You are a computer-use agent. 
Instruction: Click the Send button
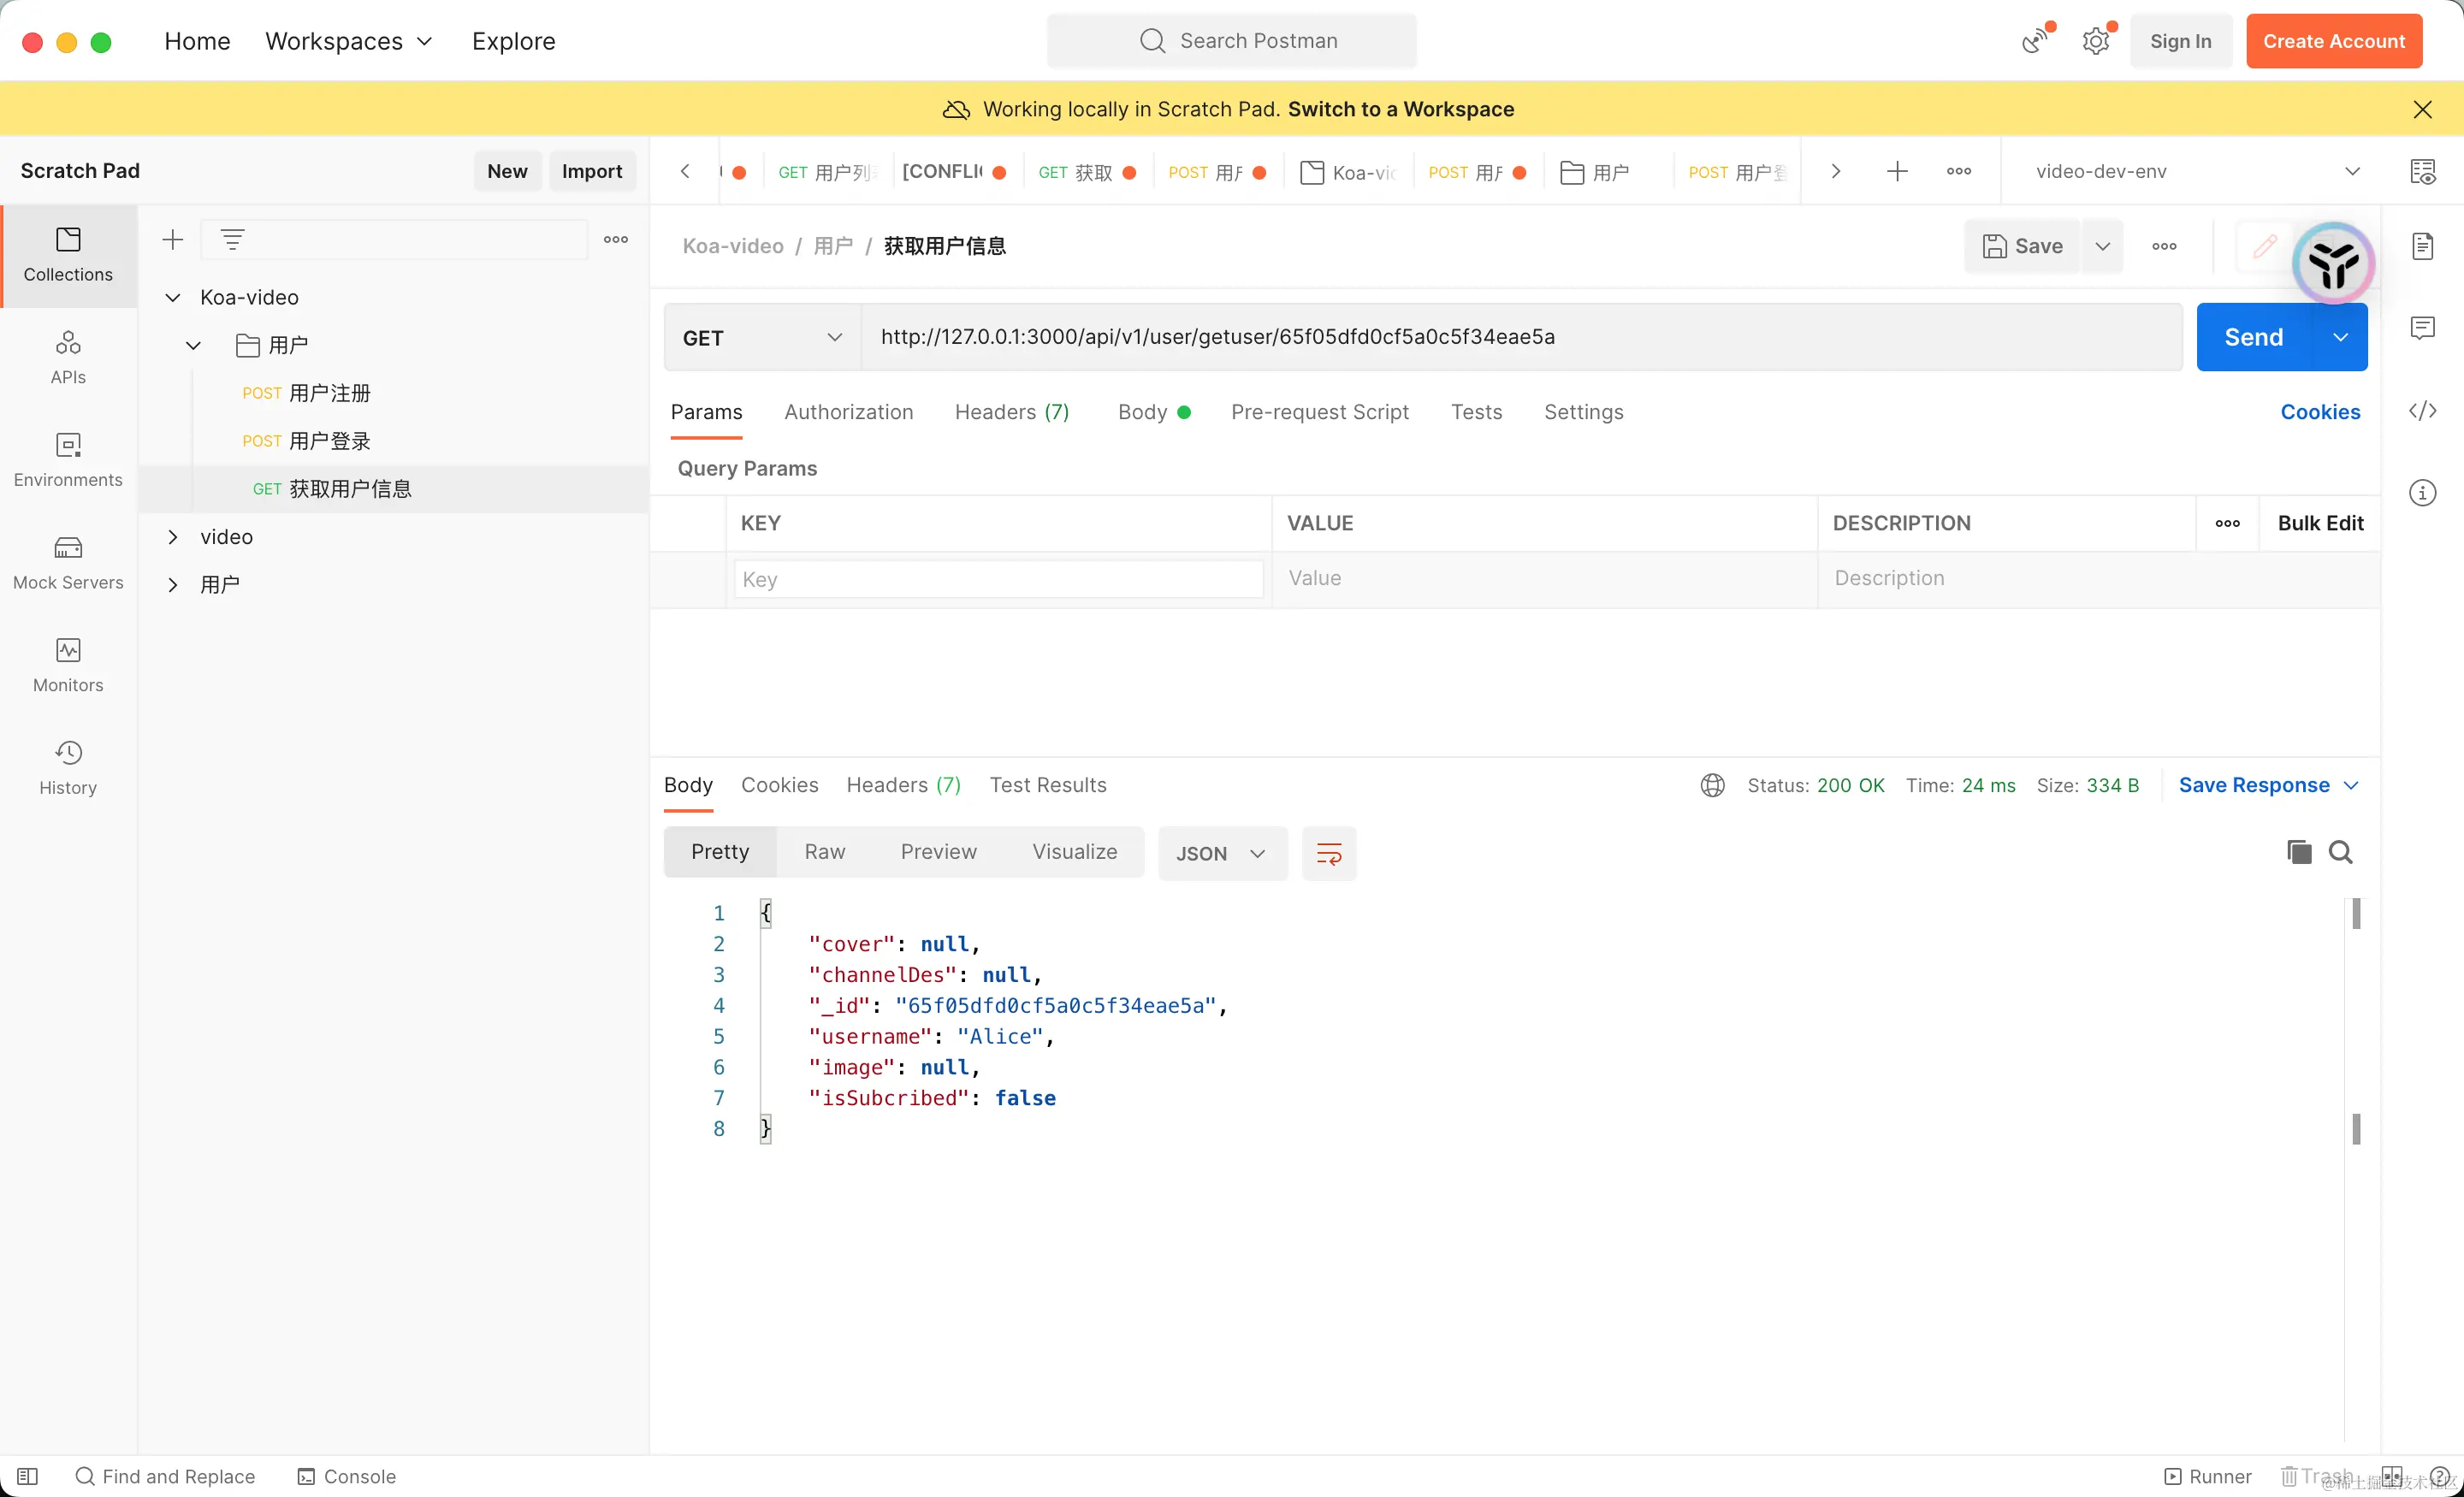point(2253,338)
